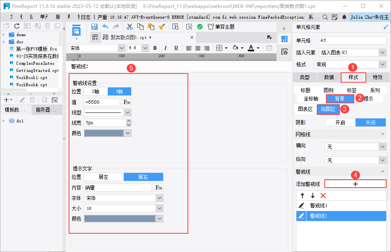The image size is (391, 252).
Task: Turn shadow on with 开启
Action: pyautogui.click(x=340, y=122)
